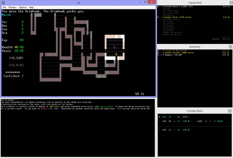The image size is (233, 158).
Task: Click the Str 4 stat line
Action: (x=13, y=22)
